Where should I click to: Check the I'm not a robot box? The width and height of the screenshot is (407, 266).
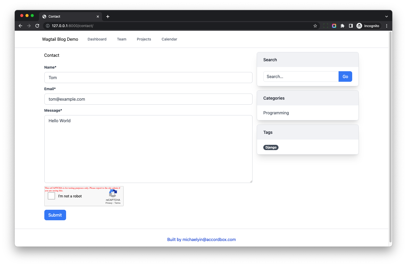51,196
